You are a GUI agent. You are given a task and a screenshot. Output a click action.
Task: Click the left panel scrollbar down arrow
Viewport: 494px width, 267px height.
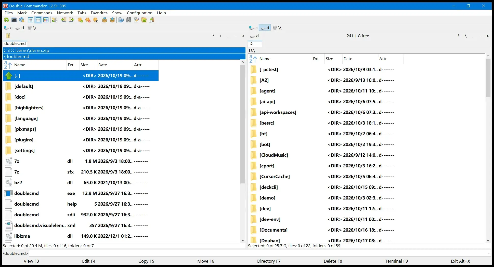click(x=243, y=240)
